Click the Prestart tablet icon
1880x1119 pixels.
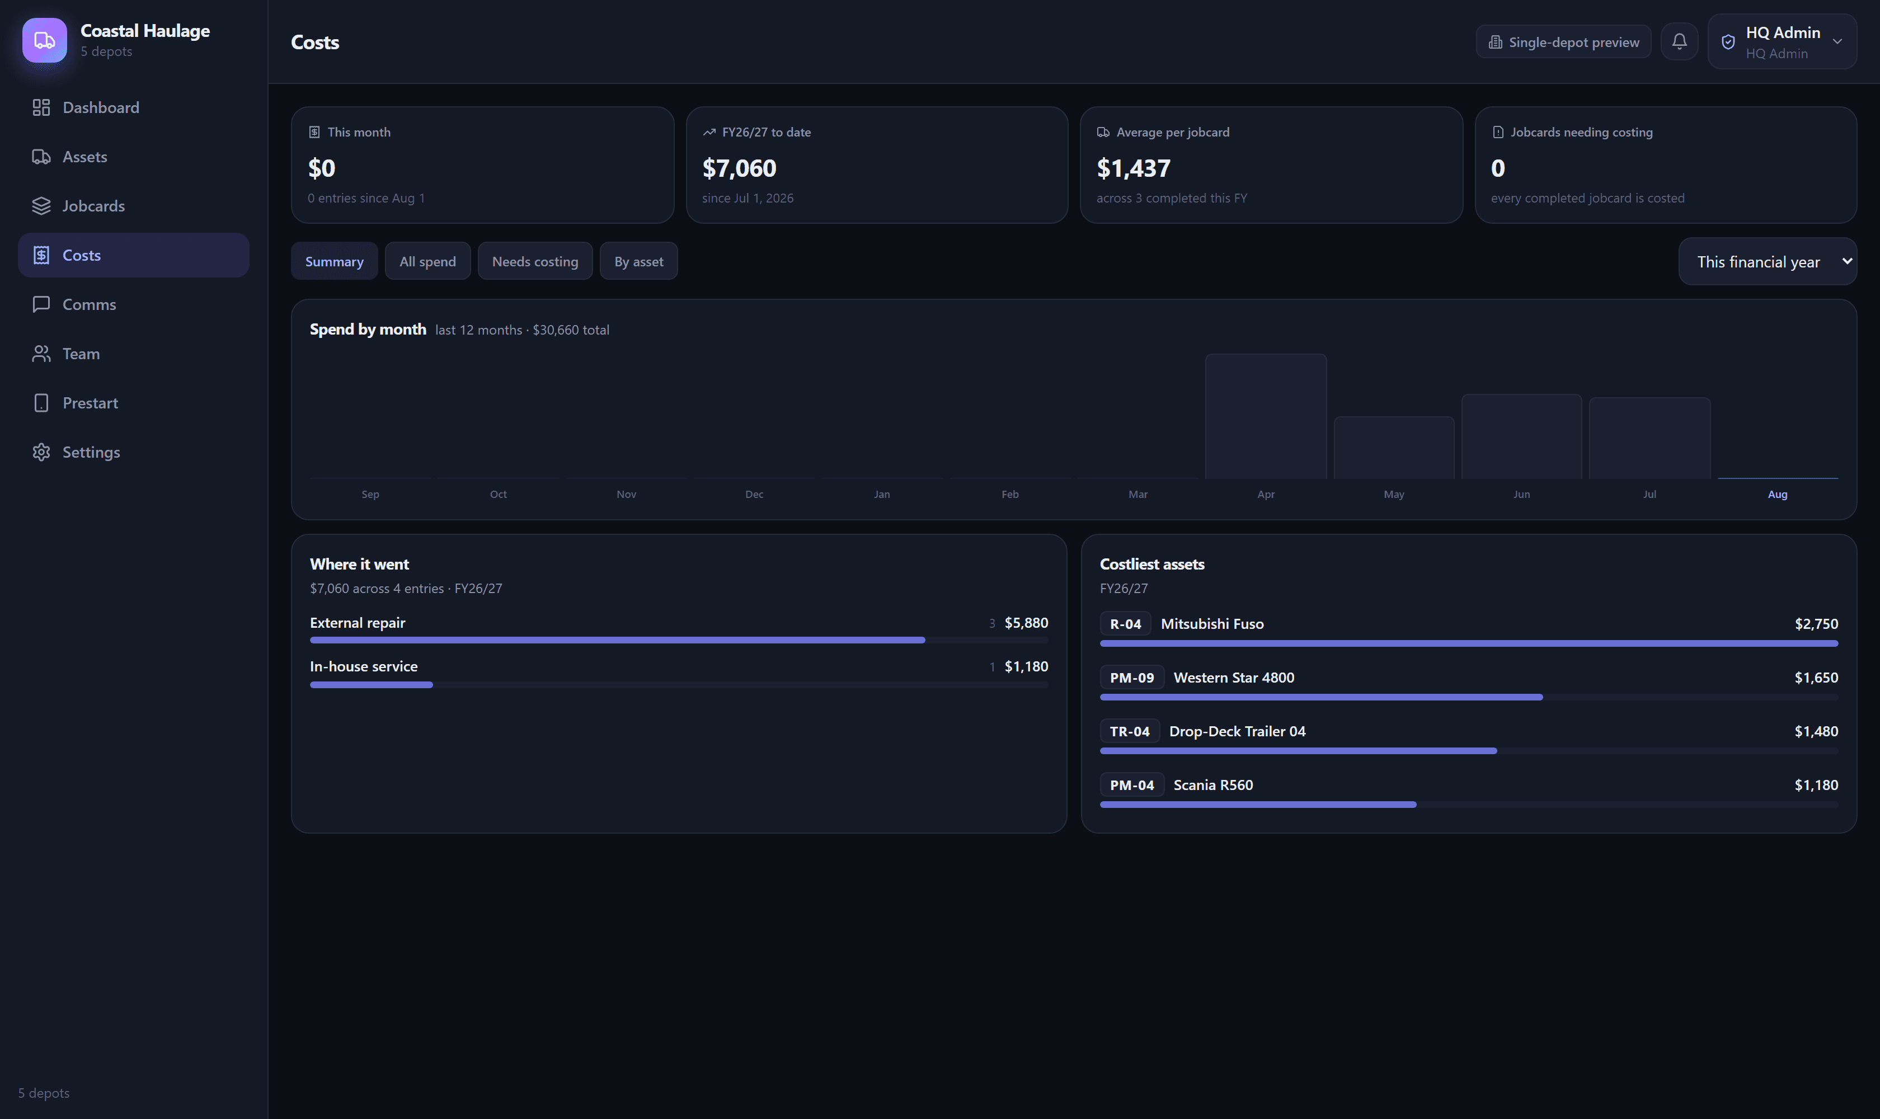[x=41, y=403]
